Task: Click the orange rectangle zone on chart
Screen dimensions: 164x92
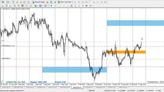Action: click(126, 52)
